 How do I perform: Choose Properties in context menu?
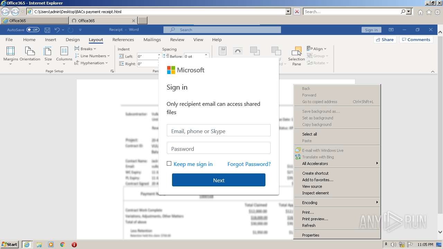337,235
